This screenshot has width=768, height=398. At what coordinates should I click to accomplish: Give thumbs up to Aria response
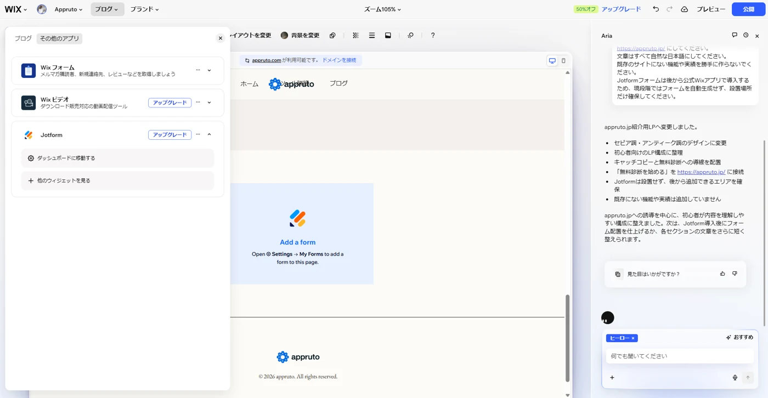pos(722,274)
